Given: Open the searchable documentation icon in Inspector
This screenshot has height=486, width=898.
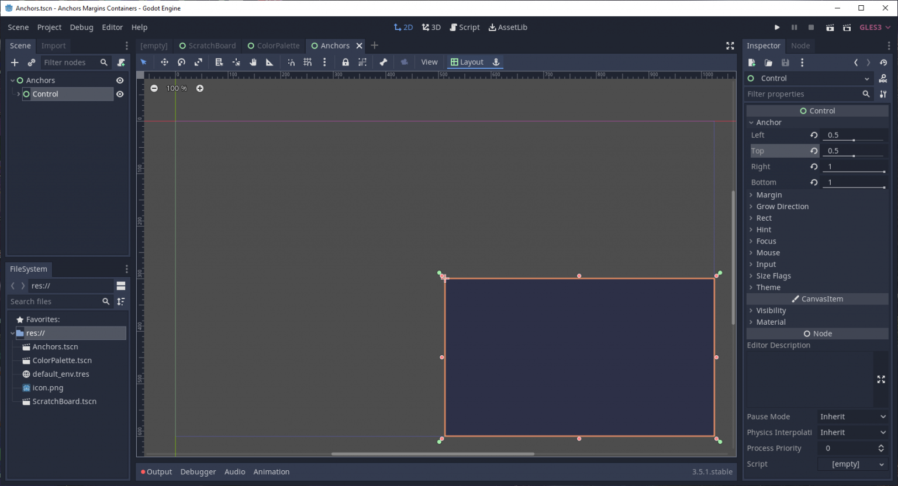Looking at the screenshot, I should (883, 78).
